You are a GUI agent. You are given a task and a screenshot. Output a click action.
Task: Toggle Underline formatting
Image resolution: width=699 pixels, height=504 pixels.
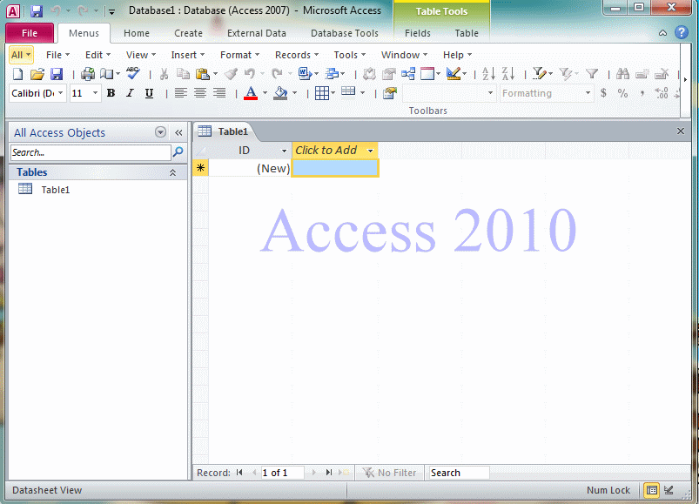(x=149, y=93)
